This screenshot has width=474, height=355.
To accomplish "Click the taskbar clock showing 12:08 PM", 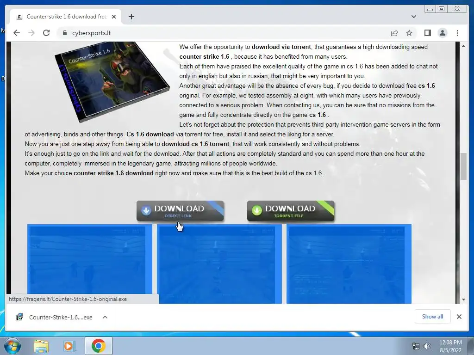I will [450, 346].
